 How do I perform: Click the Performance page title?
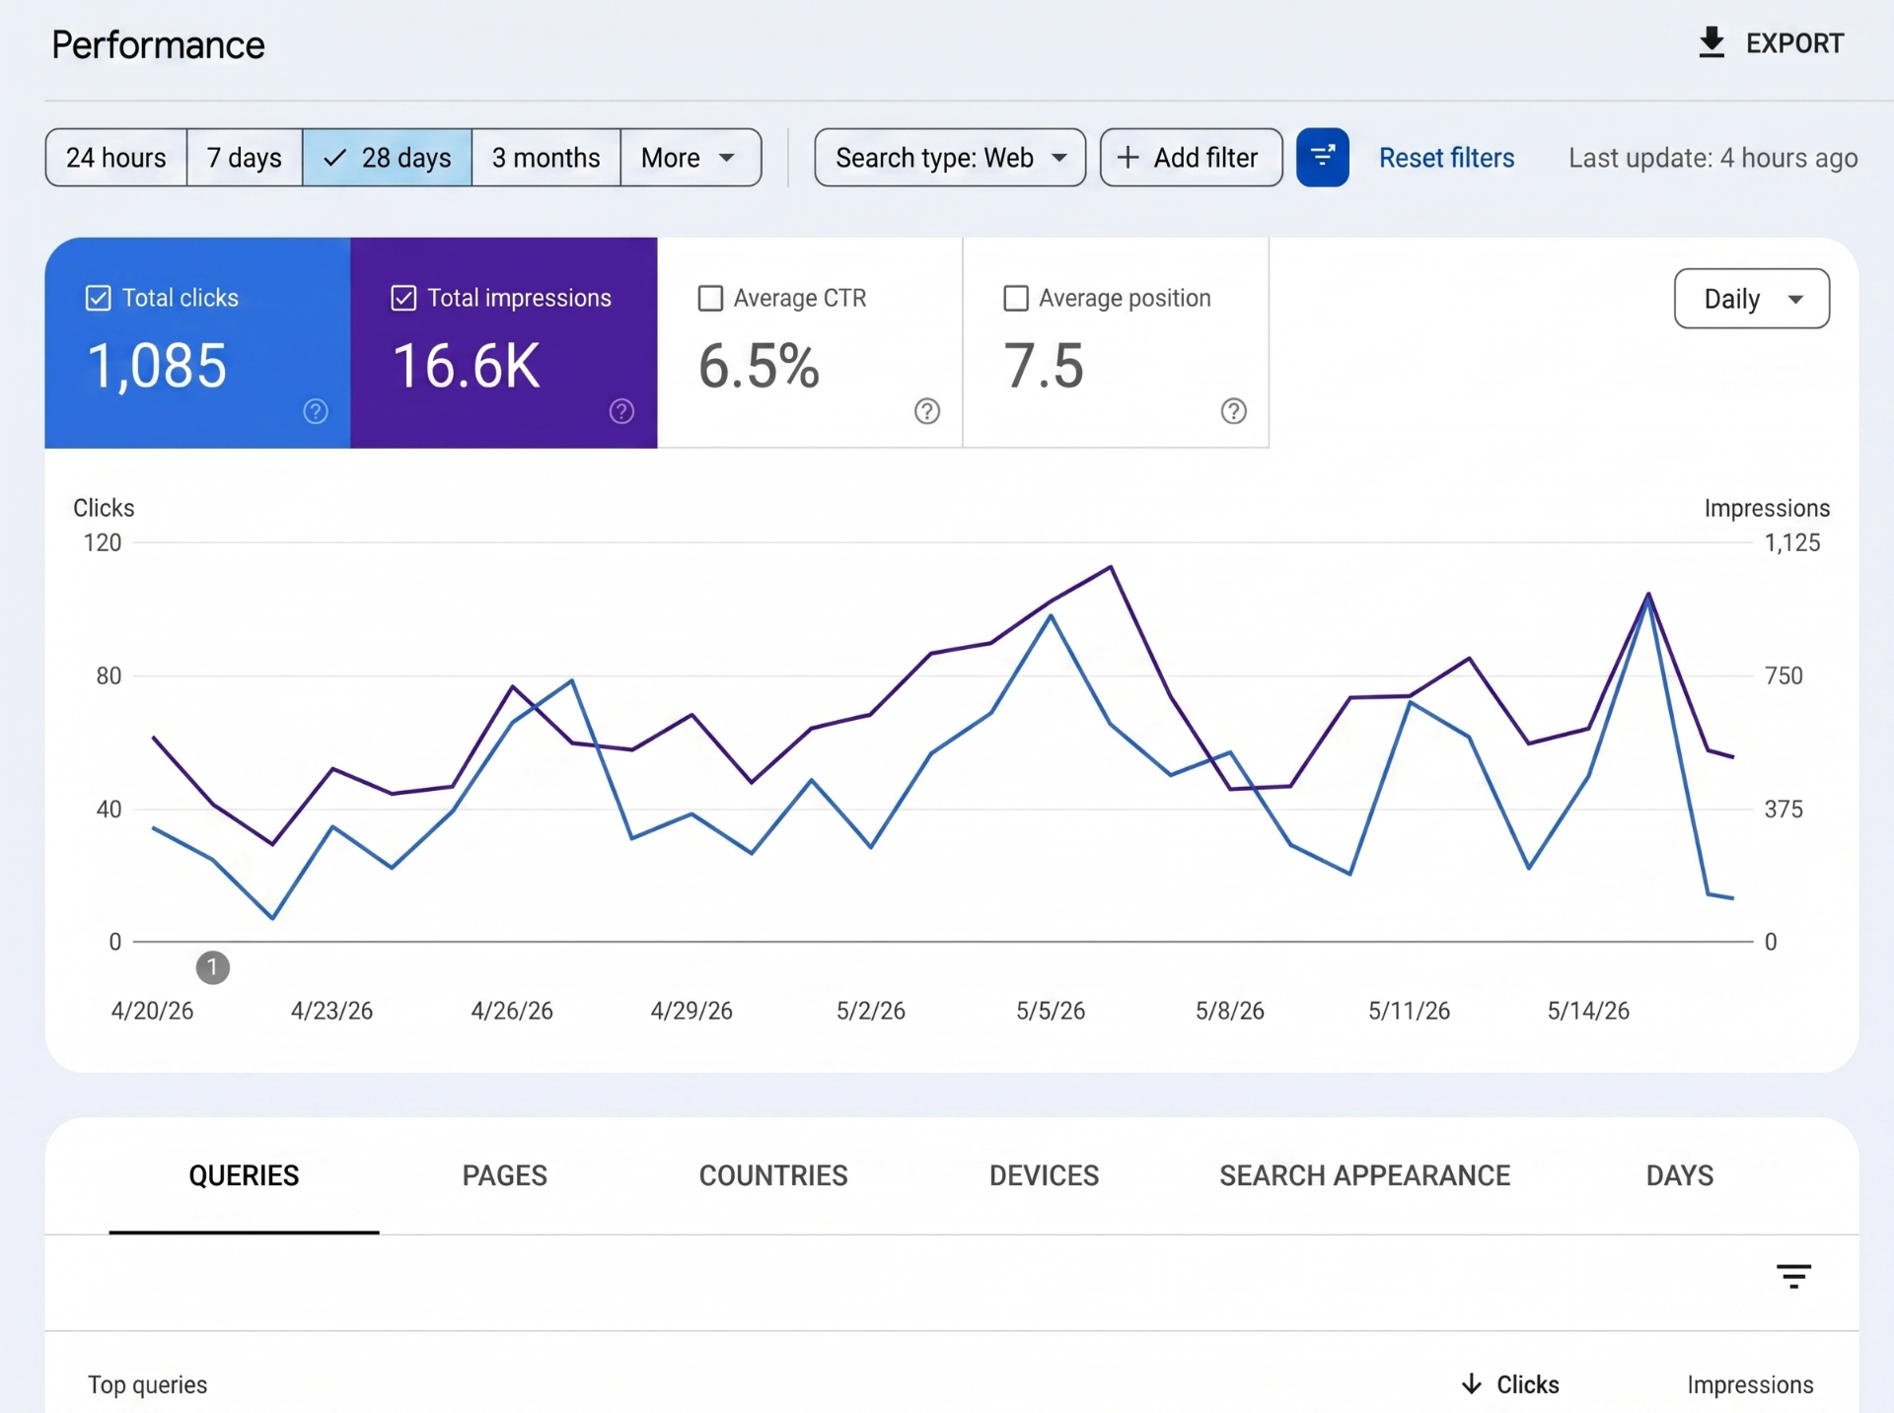tap(158, 45)
